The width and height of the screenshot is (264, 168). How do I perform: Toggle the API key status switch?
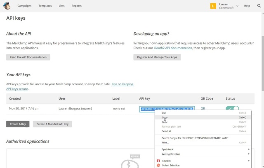click(x=232, y=108)
